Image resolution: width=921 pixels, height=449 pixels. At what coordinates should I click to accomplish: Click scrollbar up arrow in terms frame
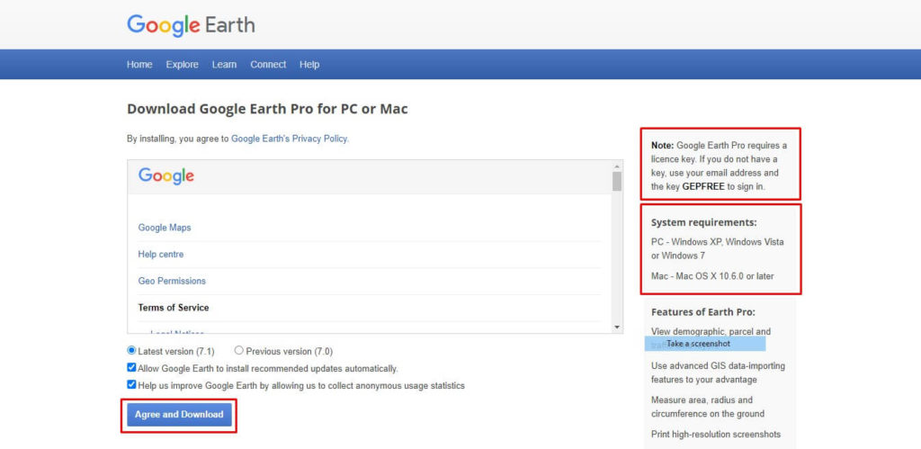click(617, 166)
